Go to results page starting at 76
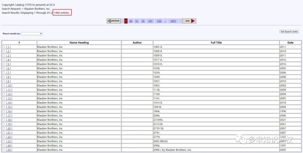 tap(143, 21)
